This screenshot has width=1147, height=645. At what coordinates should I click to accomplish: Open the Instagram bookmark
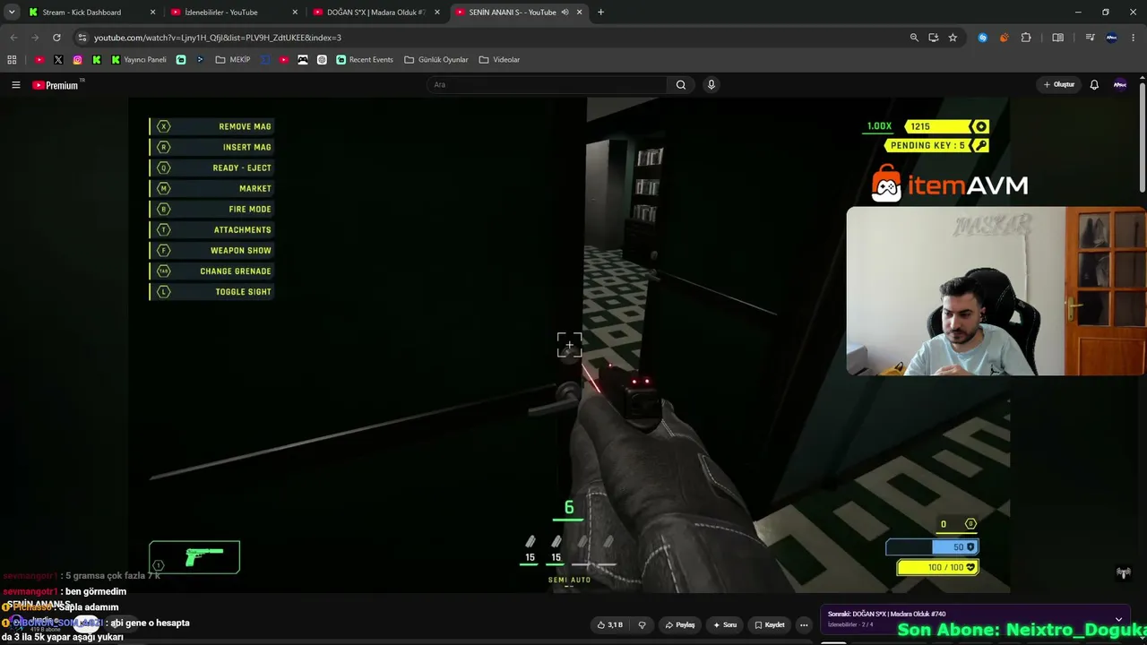click(x=78, y=60)
